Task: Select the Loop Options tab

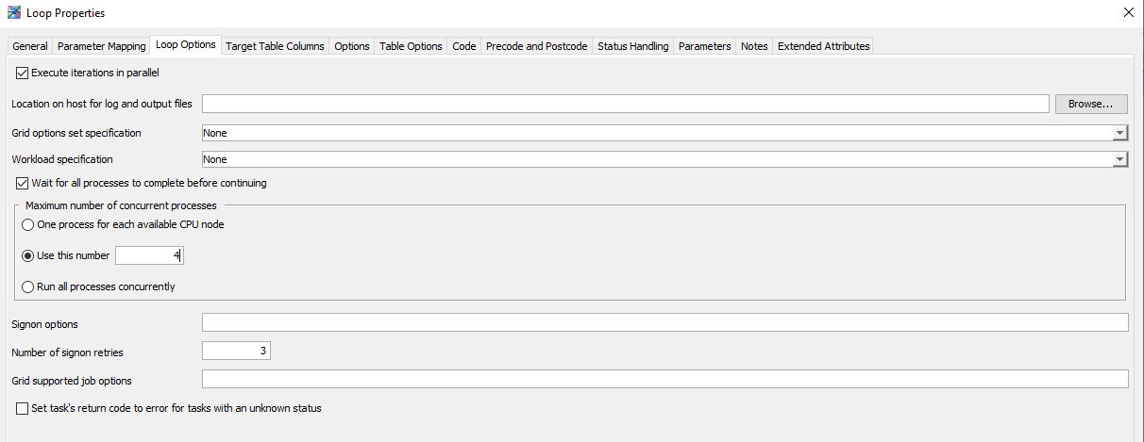Action: click(186, 44)
